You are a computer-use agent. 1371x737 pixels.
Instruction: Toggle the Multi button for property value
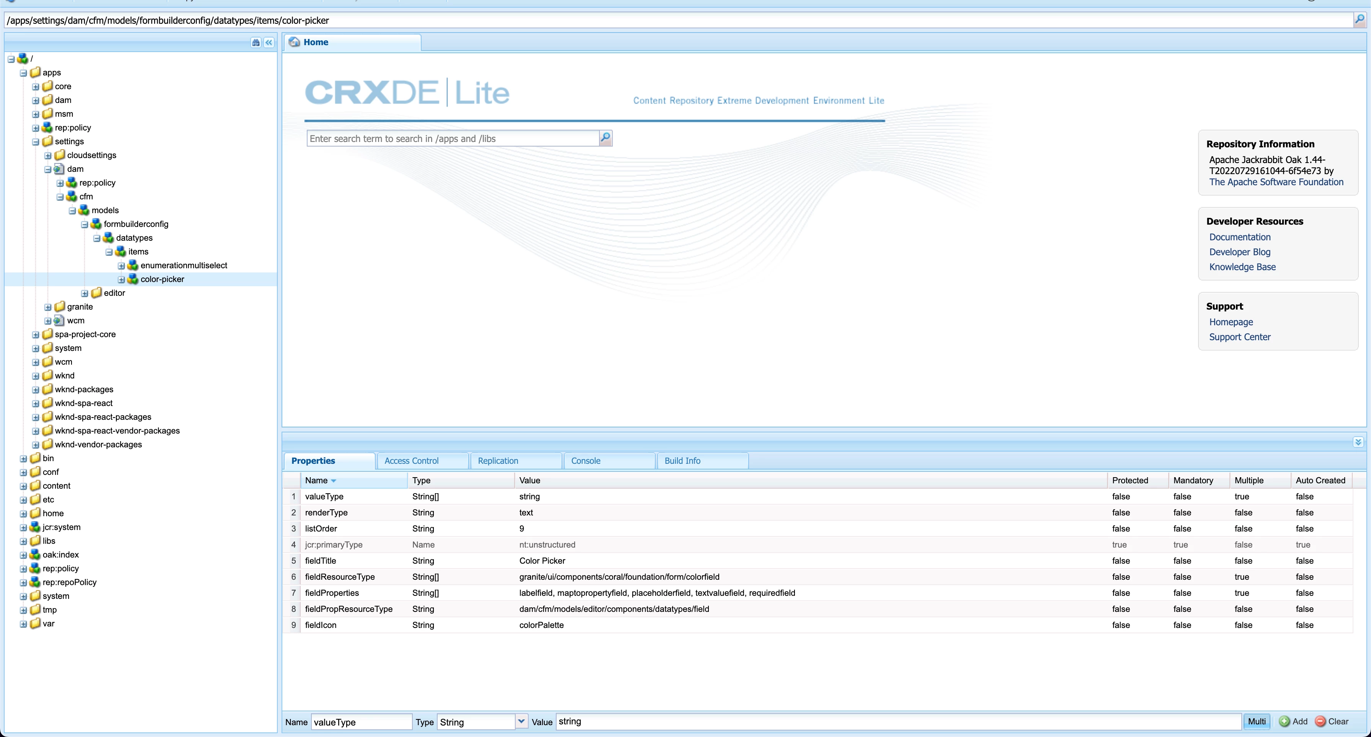1257,722
